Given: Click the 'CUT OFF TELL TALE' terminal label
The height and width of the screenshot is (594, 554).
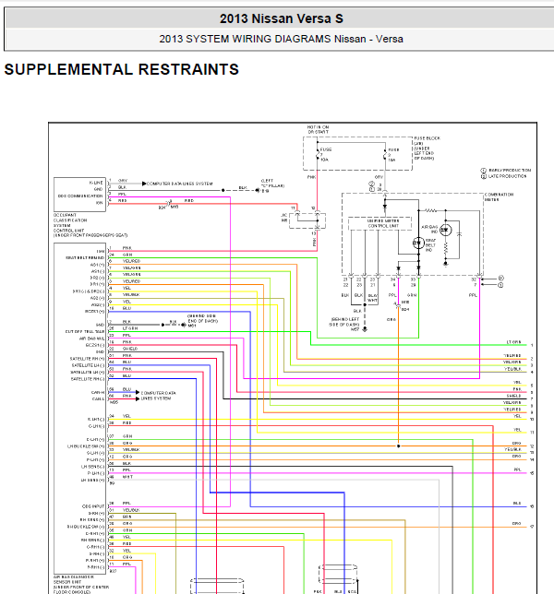Looking at the screenshot, I should pos(85,331).
